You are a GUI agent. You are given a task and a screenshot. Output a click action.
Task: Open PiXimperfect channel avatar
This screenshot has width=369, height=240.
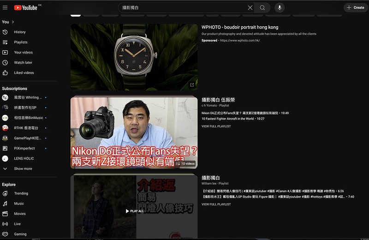pyautogui.click(x=5, y=148)
